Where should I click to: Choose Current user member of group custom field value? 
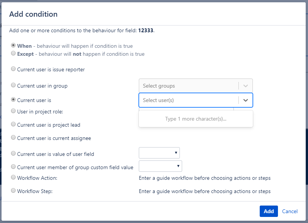[x=13, y=166]
